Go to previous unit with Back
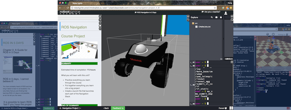The width and height of the screenshot is (291, 110). coord(106,108)
